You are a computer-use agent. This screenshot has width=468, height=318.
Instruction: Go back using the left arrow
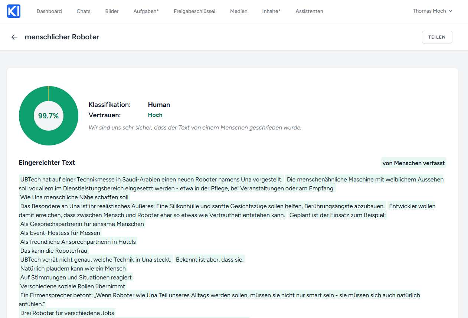click(x=14, y=37)
